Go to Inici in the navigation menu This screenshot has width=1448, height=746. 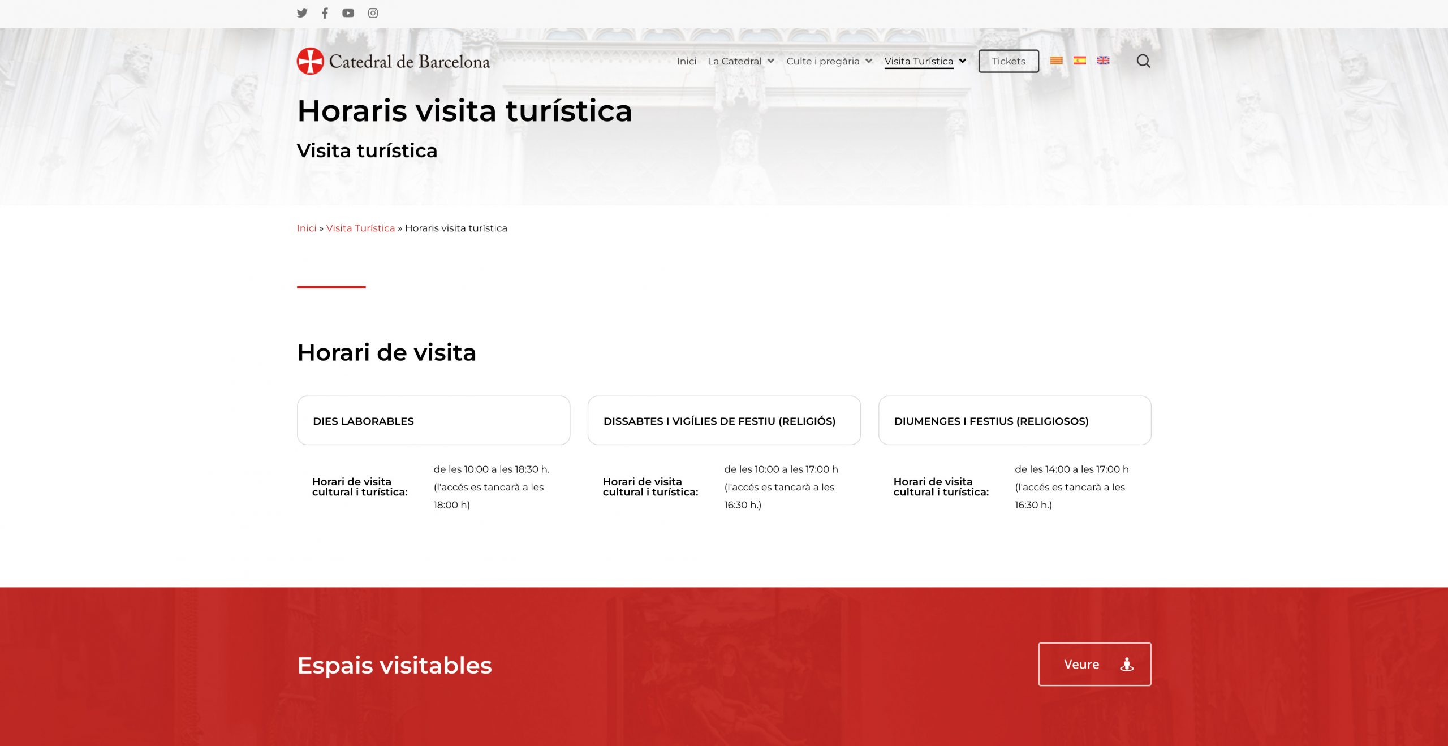pyautogui.click(x=686, y=61)
